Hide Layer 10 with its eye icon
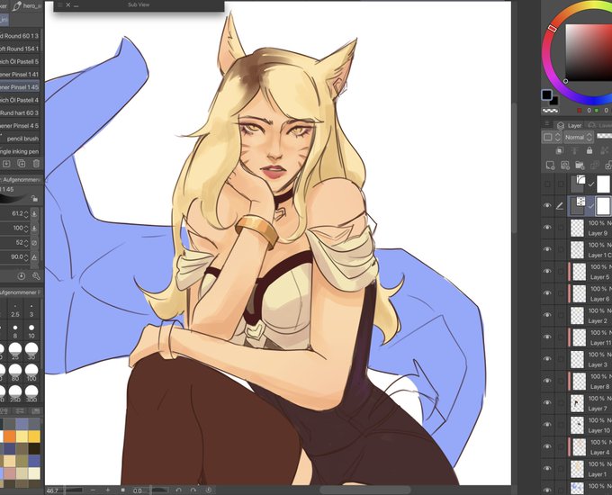 coord(547,424)
